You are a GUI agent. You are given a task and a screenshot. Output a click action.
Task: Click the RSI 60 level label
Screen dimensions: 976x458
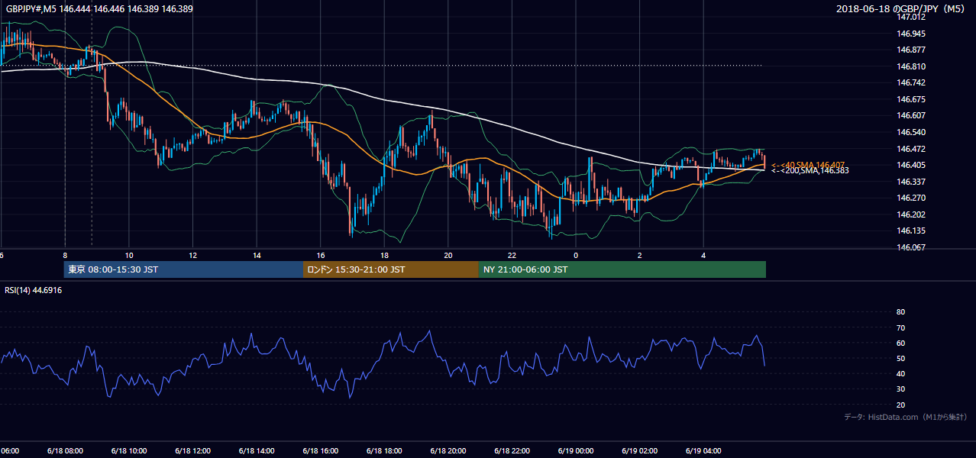(900, 343)
